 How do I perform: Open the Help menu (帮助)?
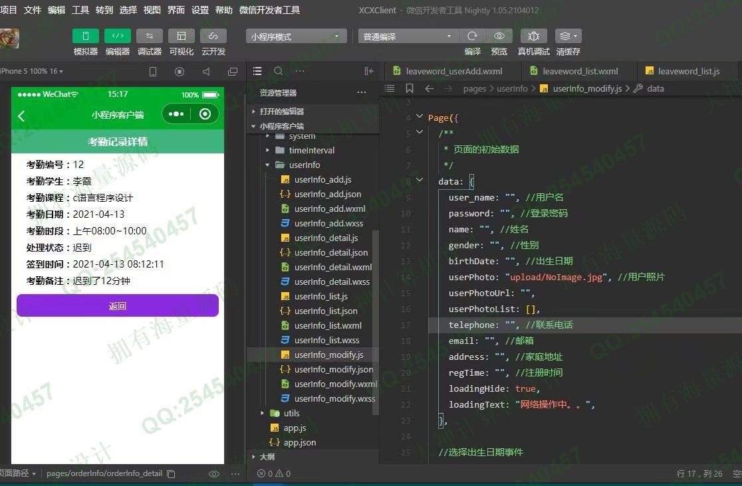pyautogui.click(x=224, y=10)
